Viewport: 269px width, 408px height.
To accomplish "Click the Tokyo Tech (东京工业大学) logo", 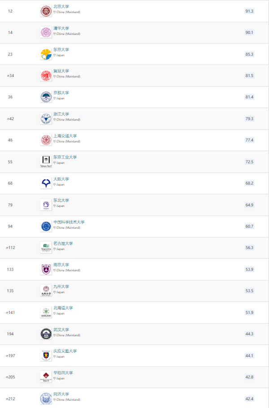I will [x=46, y=162].
